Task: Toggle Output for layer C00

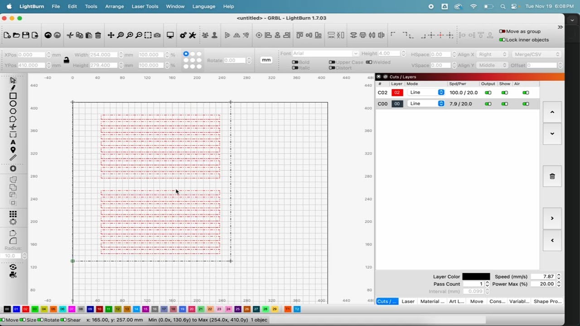Action: 488,104
